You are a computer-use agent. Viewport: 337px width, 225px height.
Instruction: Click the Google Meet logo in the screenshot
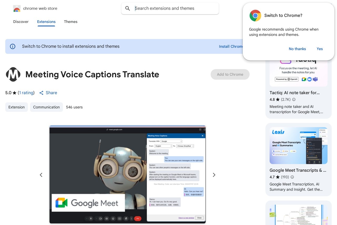point(88,203)
